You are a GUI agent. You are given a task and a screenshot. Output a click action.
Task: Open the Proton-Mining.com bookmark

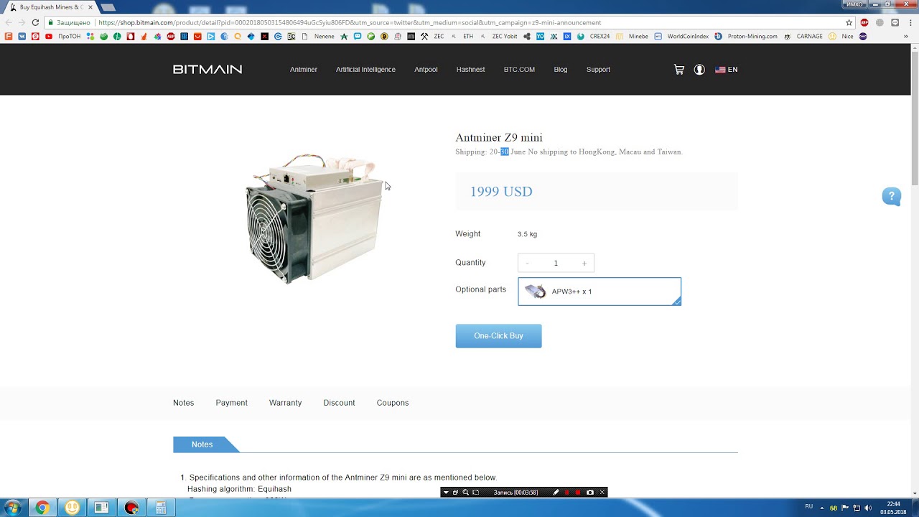pyautogui.click(x=746, y=36)
